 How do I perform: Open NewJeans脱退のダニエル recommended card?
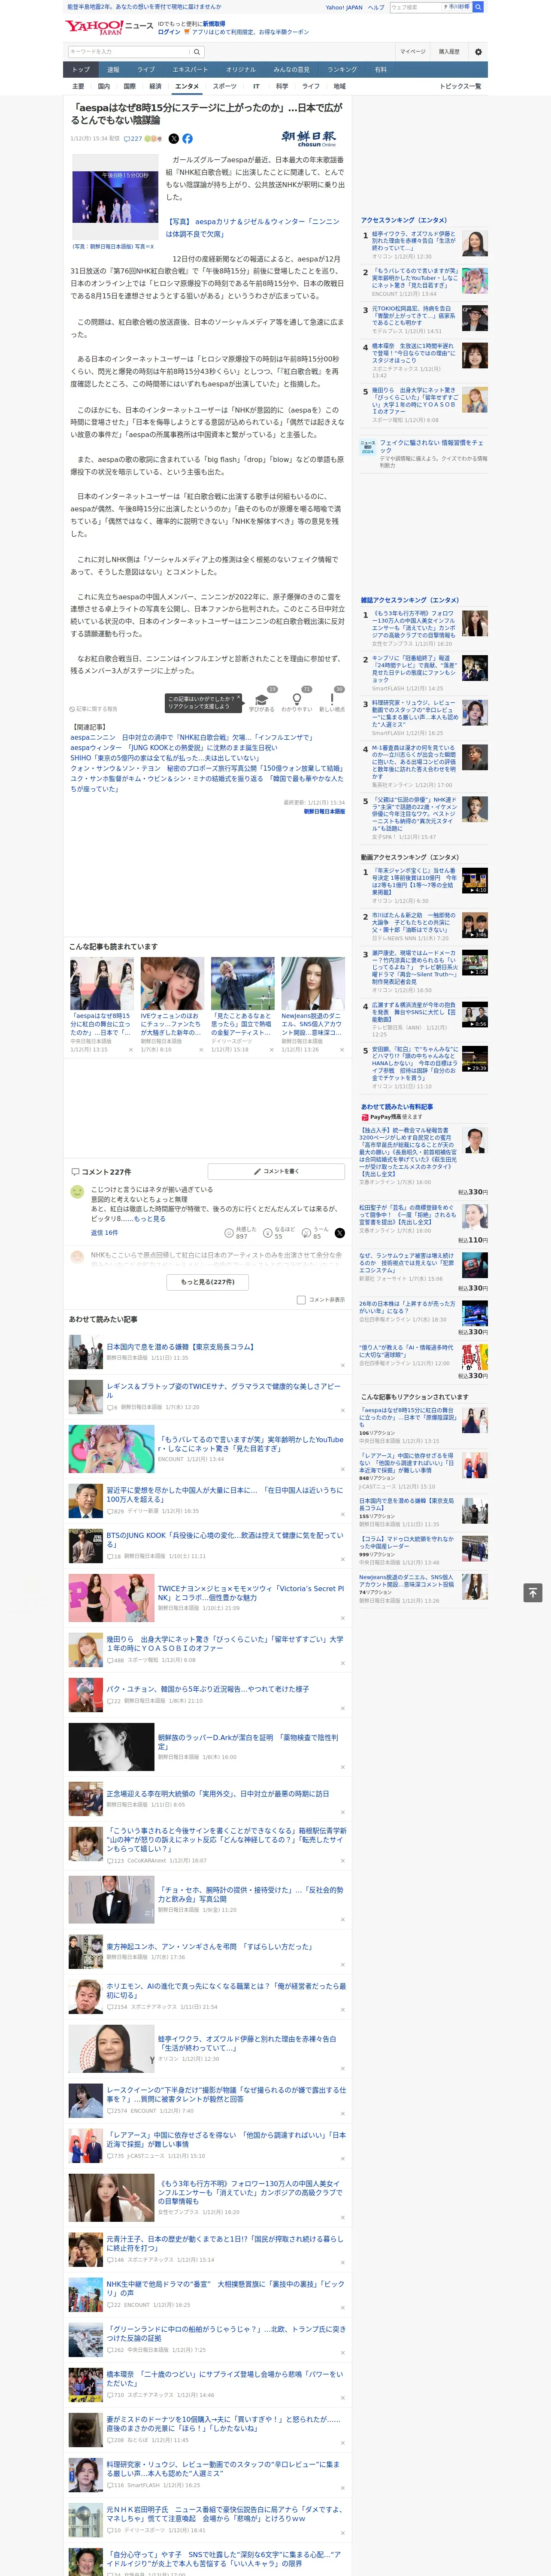313,1005
